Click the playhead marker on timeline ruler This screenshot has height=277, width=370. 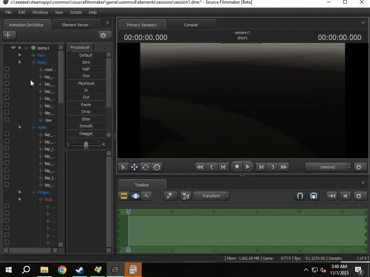128,211
